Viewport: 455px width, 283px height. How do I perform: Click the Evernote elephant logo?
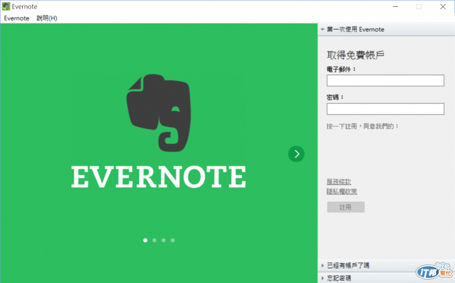pyautogui.click(x=159, y=113)
